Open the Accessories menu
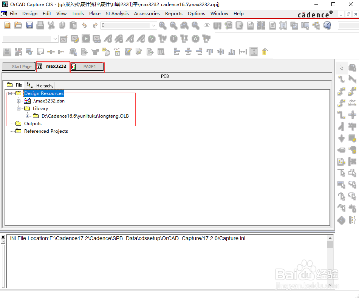This screenshot has height=298, width=359. point(147,14)
